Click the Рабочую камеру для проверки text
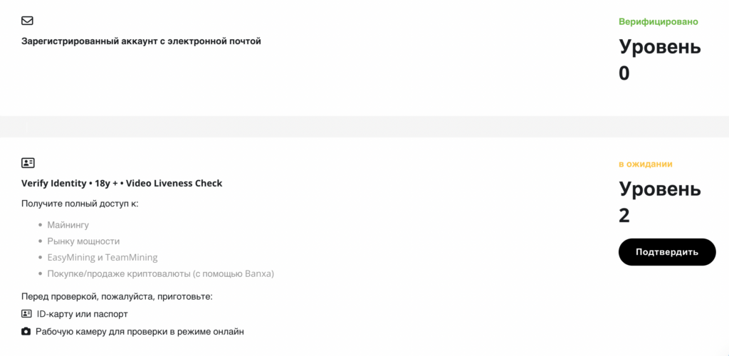Image resolution: width=729 pixels, height=356 pixels. tap(140, 332)
